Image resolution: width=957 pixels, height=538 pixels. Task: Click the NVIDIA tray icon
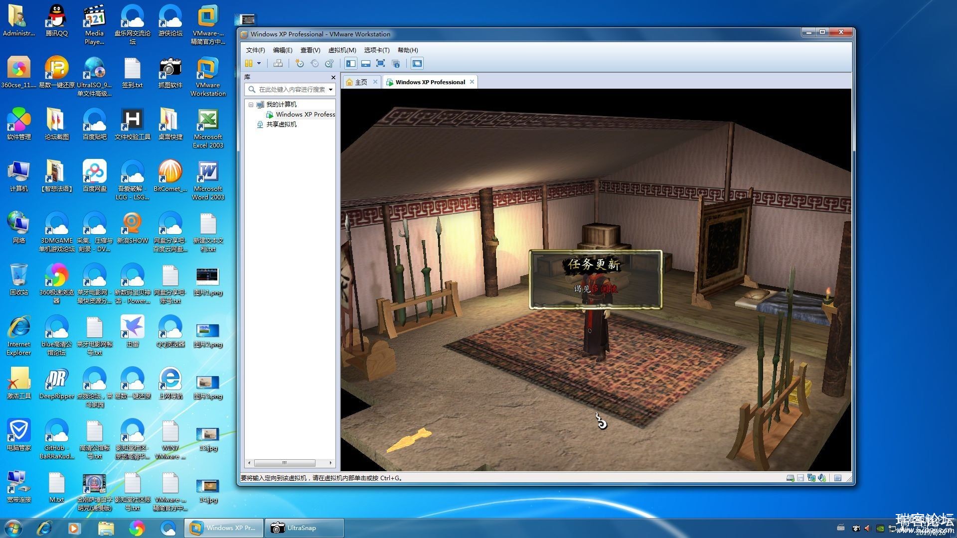coord(880,529)
